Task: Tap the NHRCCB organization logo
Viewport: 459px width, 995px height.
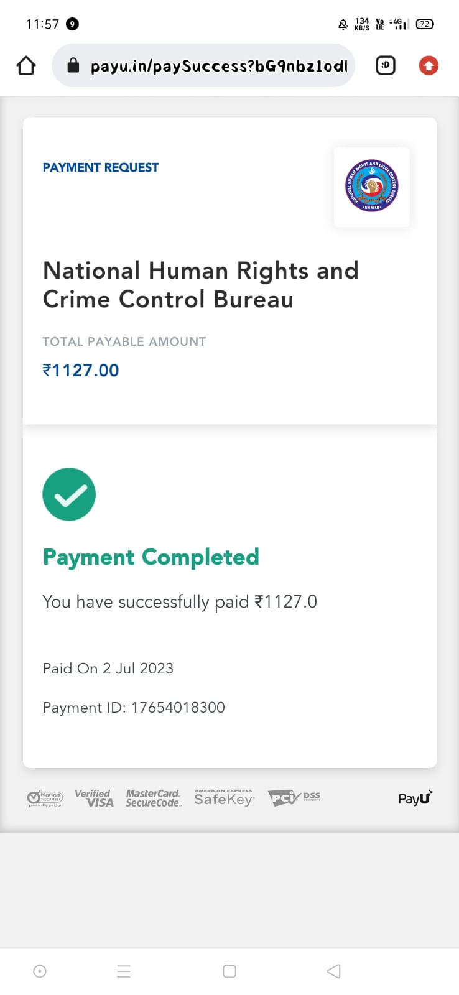Action: (372, 187)
